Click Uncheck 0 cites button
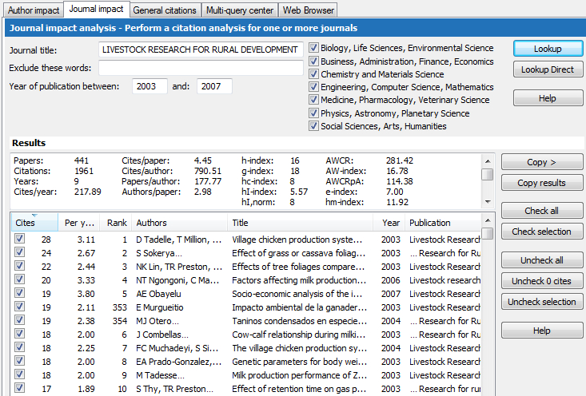 pos(541,281)
